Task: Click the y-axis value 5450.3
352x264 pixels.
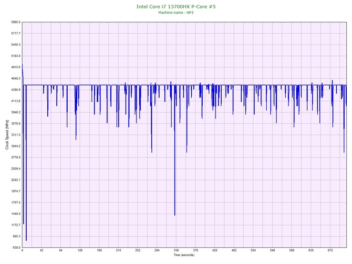Action: tap(16, 45)
